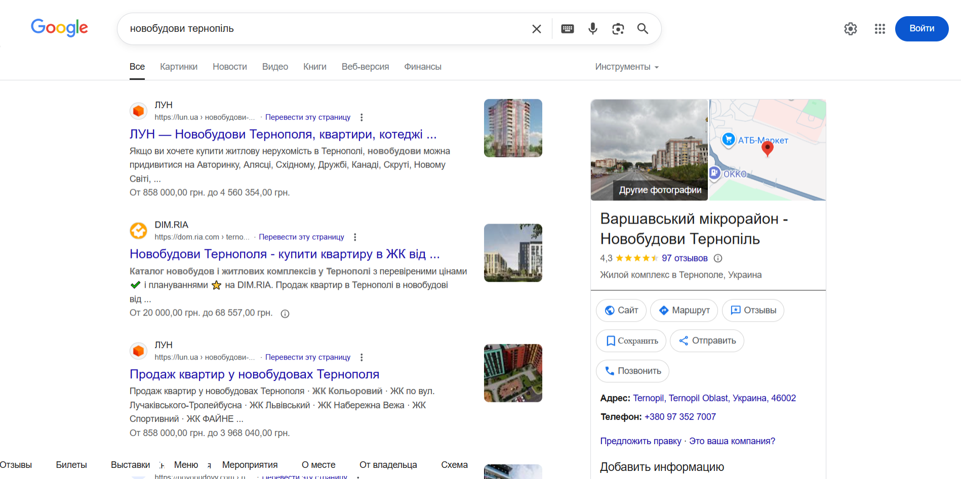Viewport: 961px width, 479px height.
Task: Open ЛУН — Новобудови Тернополя result link
Action: [283, 135]
